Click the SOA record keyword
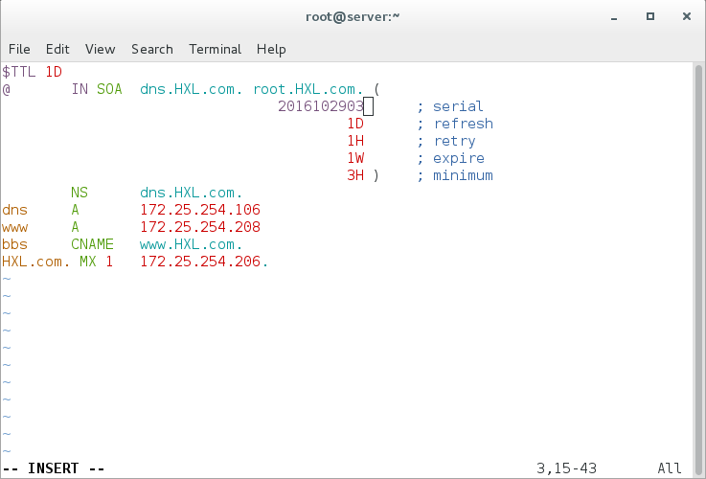This screenshot has height=479, width=706. pos(109,89)
